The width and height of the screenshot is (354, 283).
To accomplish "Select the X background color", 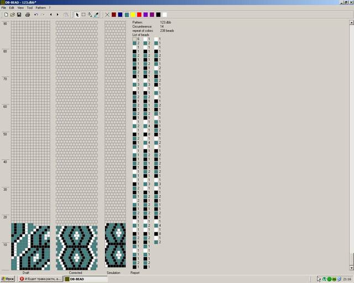I will (x=107, y=15).
